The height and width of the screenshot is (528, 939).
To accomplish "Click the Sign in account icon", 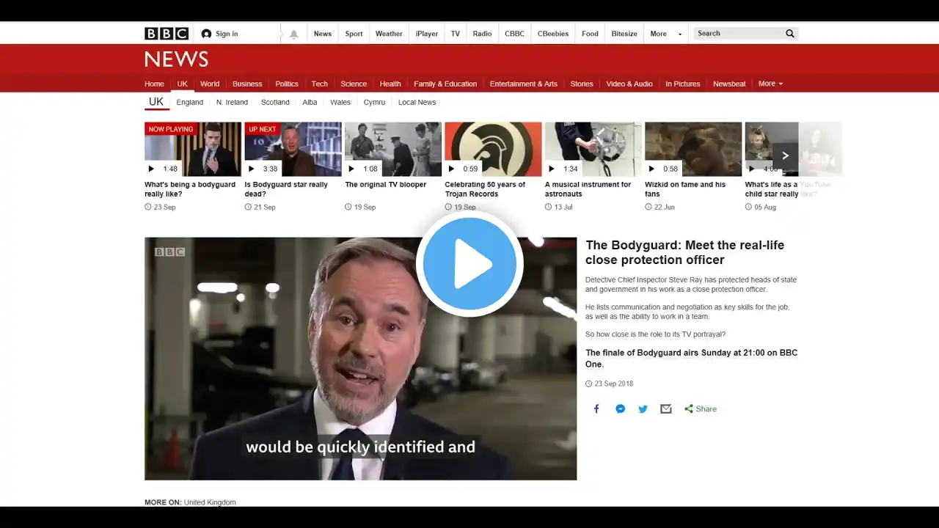I will point(206,34).
